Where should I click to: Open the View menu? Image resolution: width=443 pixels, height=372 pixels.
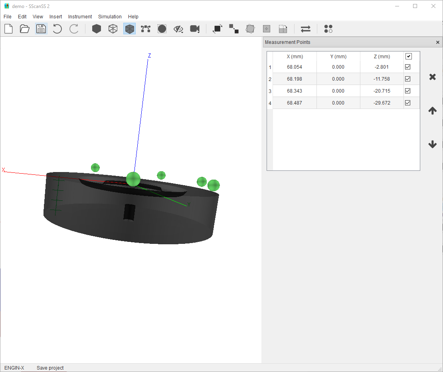click(38, 17)
